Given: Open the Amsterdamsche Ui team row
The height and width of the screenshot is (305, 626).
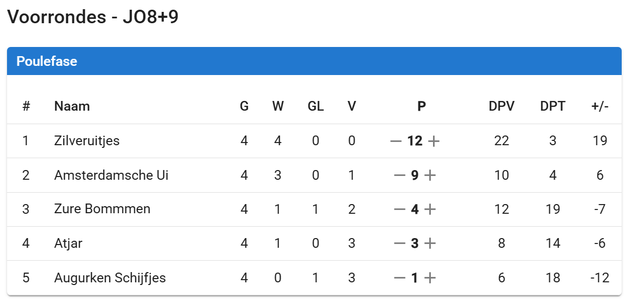Looking at the screenshot, I should (111, 175).
